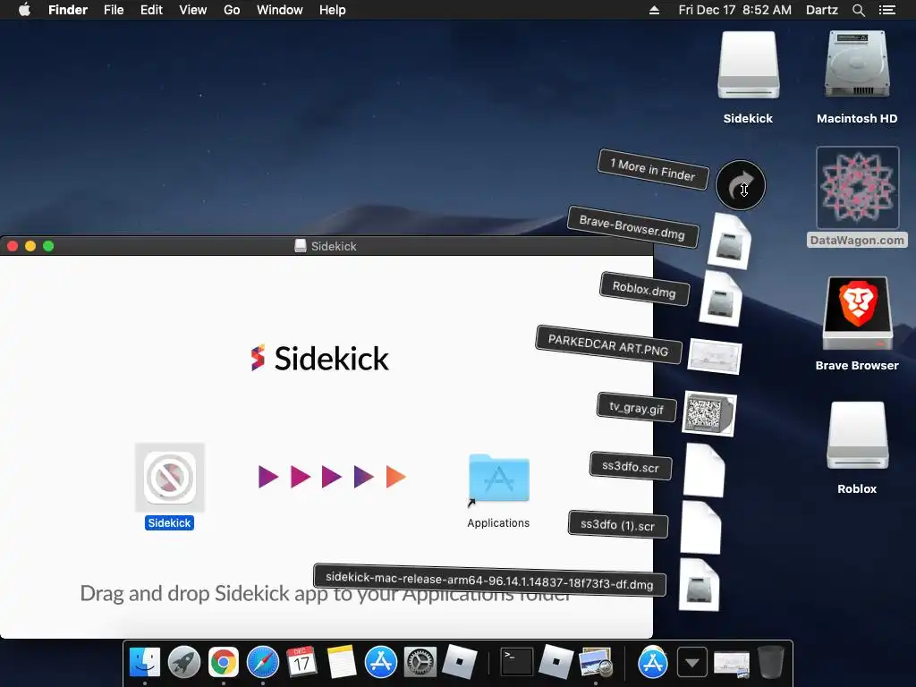
Task: Open the Brave Browser disk on desktop
Action: (x=857, y=312)
